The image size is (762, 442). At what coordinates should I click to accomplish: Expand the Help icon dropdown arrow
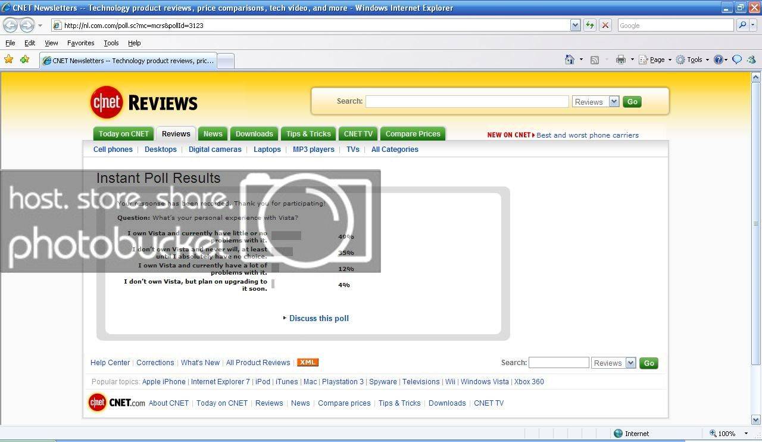(x=726, y=60)
